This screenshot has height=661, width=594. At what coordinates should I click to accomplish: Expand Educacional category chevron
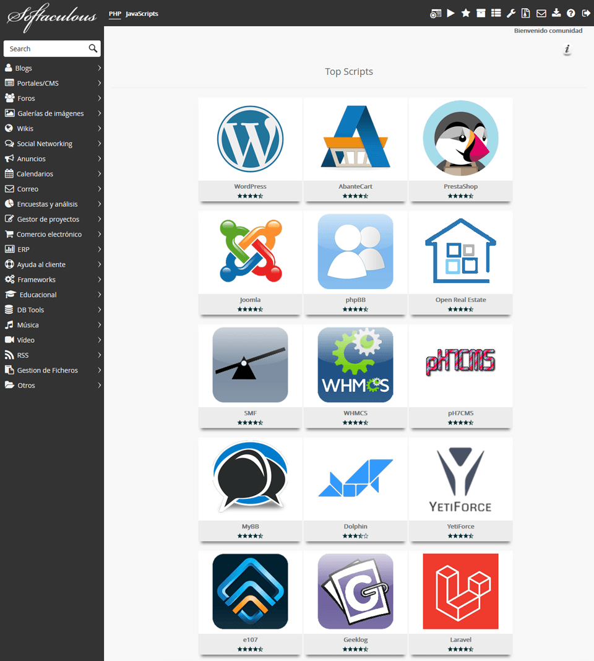[x=100, y=294]
